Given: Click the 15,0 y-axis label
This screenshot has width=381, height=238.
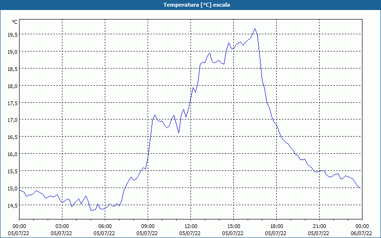Looking at the screenshot, I should click(x=12, y=188).
